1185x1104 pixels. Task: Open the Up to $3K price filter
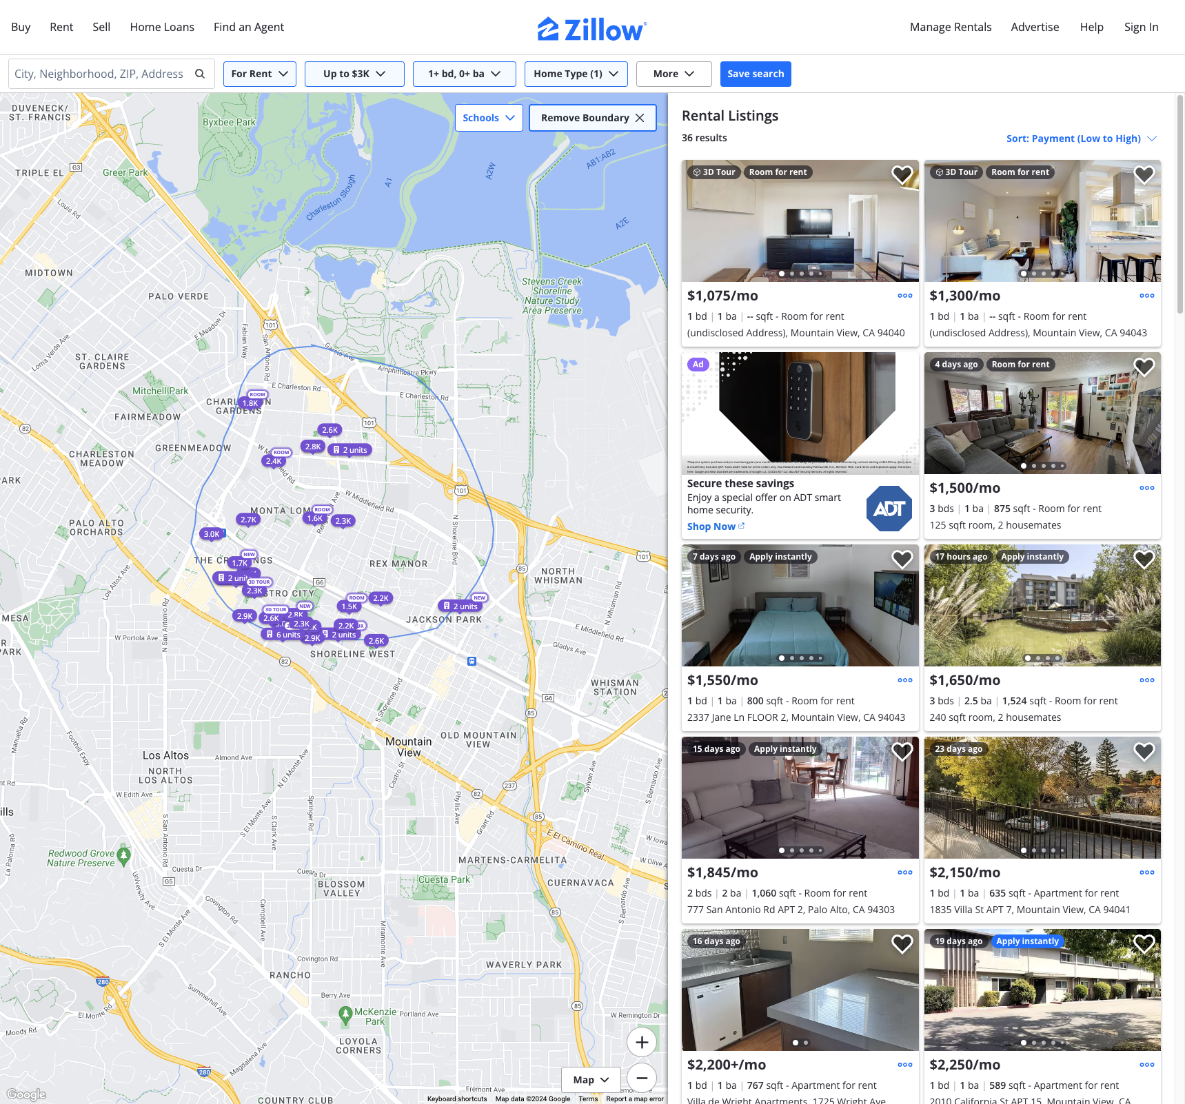coord(354,74)
